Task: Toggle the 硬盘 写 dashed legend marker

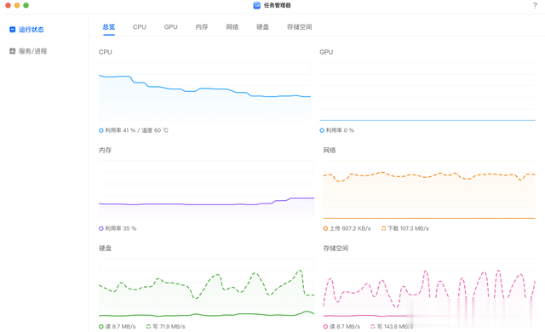Action: (148, 327)
